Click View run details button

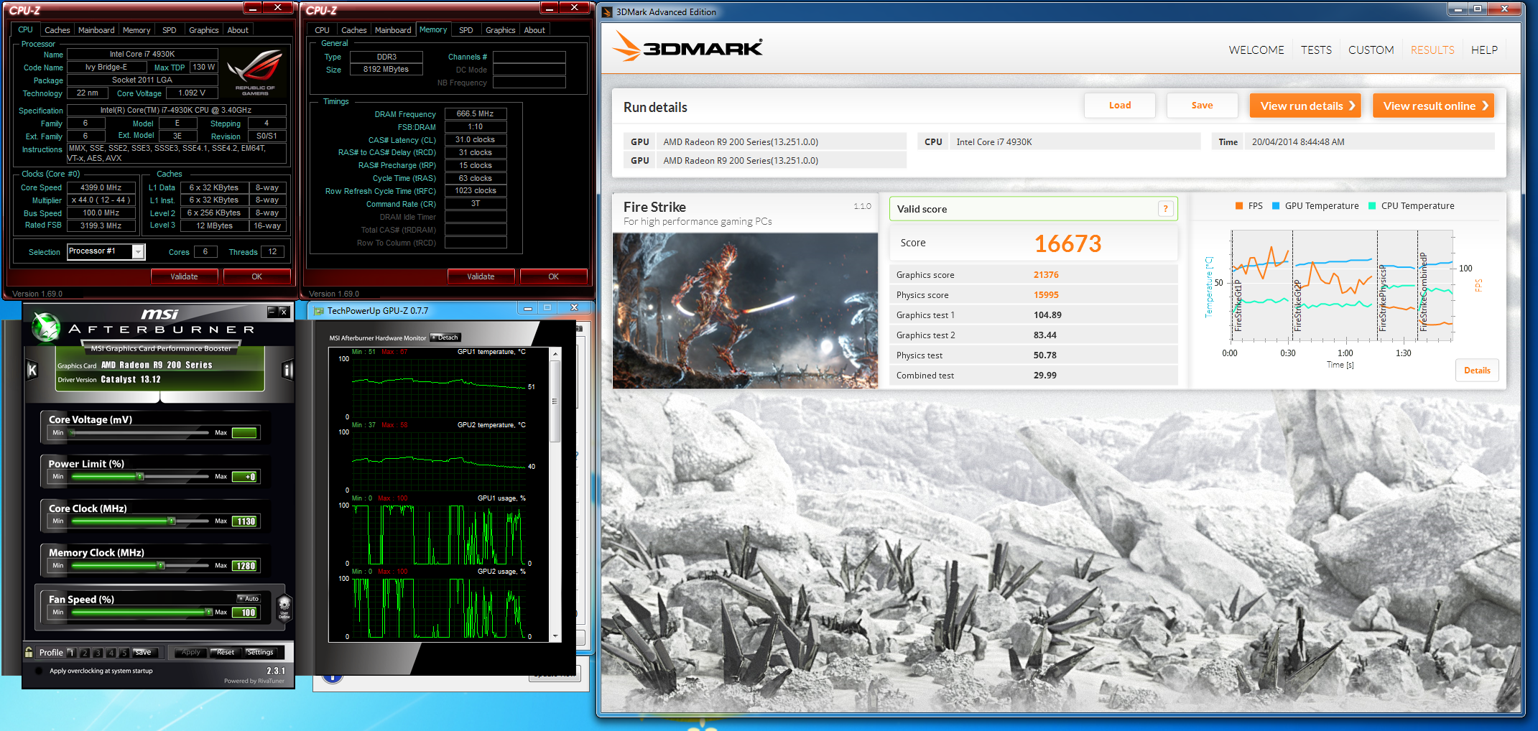[1306, 106]
